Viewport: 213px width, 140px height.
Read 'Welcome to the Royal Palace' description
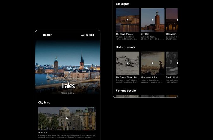[x=126, y=38]
